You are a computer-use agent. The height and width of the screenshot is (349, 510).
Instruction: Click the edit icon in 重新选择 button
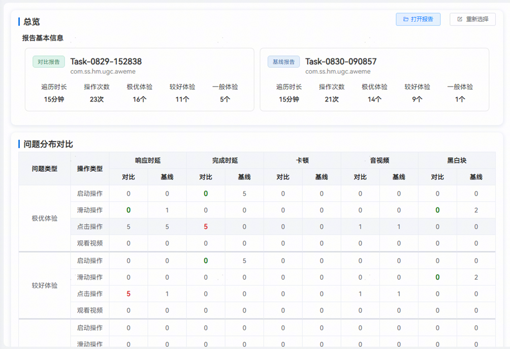pos(460,19)
